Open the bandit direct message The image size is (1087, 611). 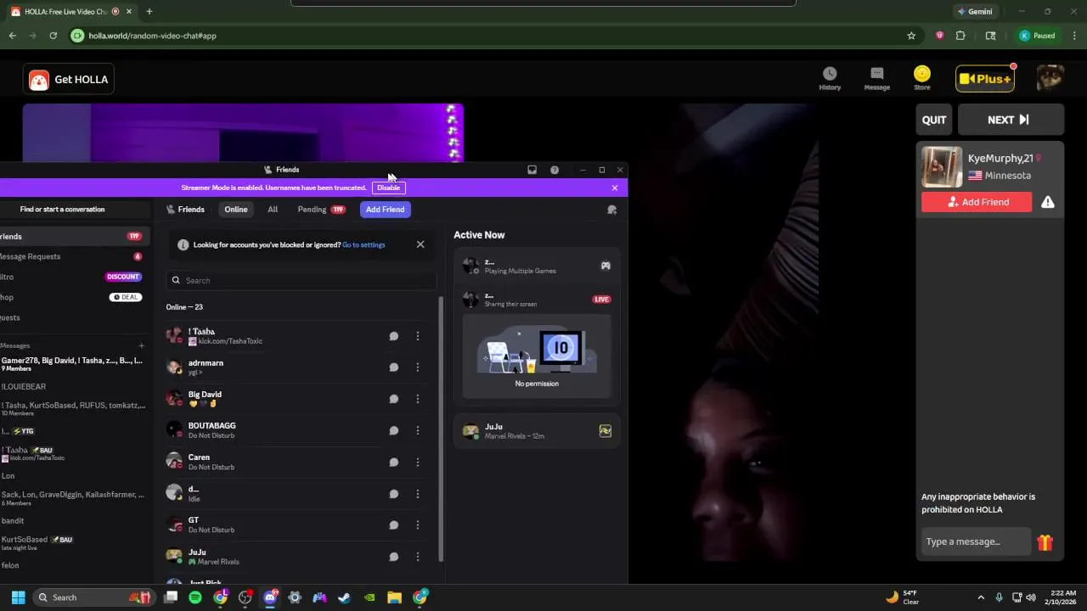pyautogui.click(x=73, y=521)
